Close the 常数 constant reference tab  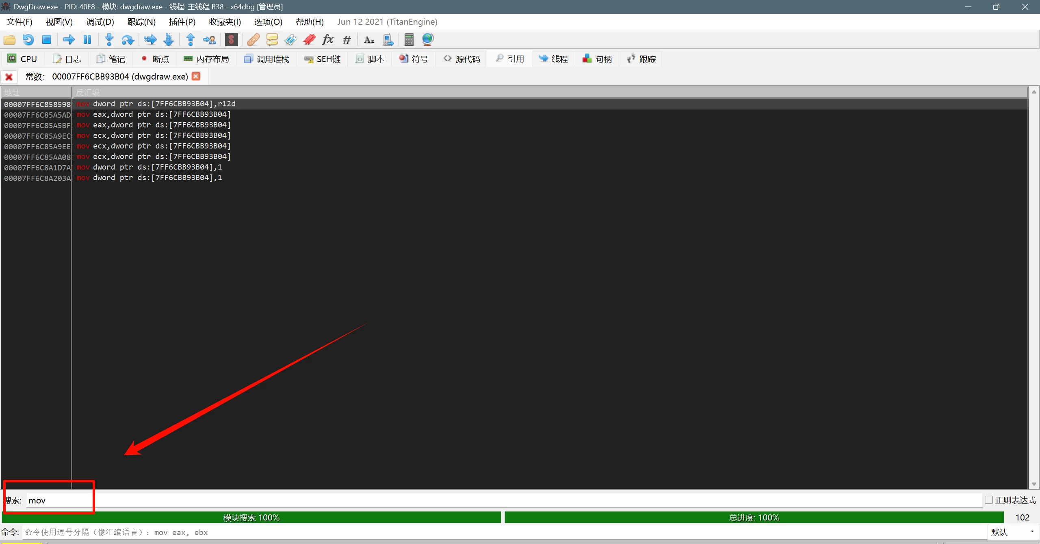pyautogui.click(x=196, y=76)
